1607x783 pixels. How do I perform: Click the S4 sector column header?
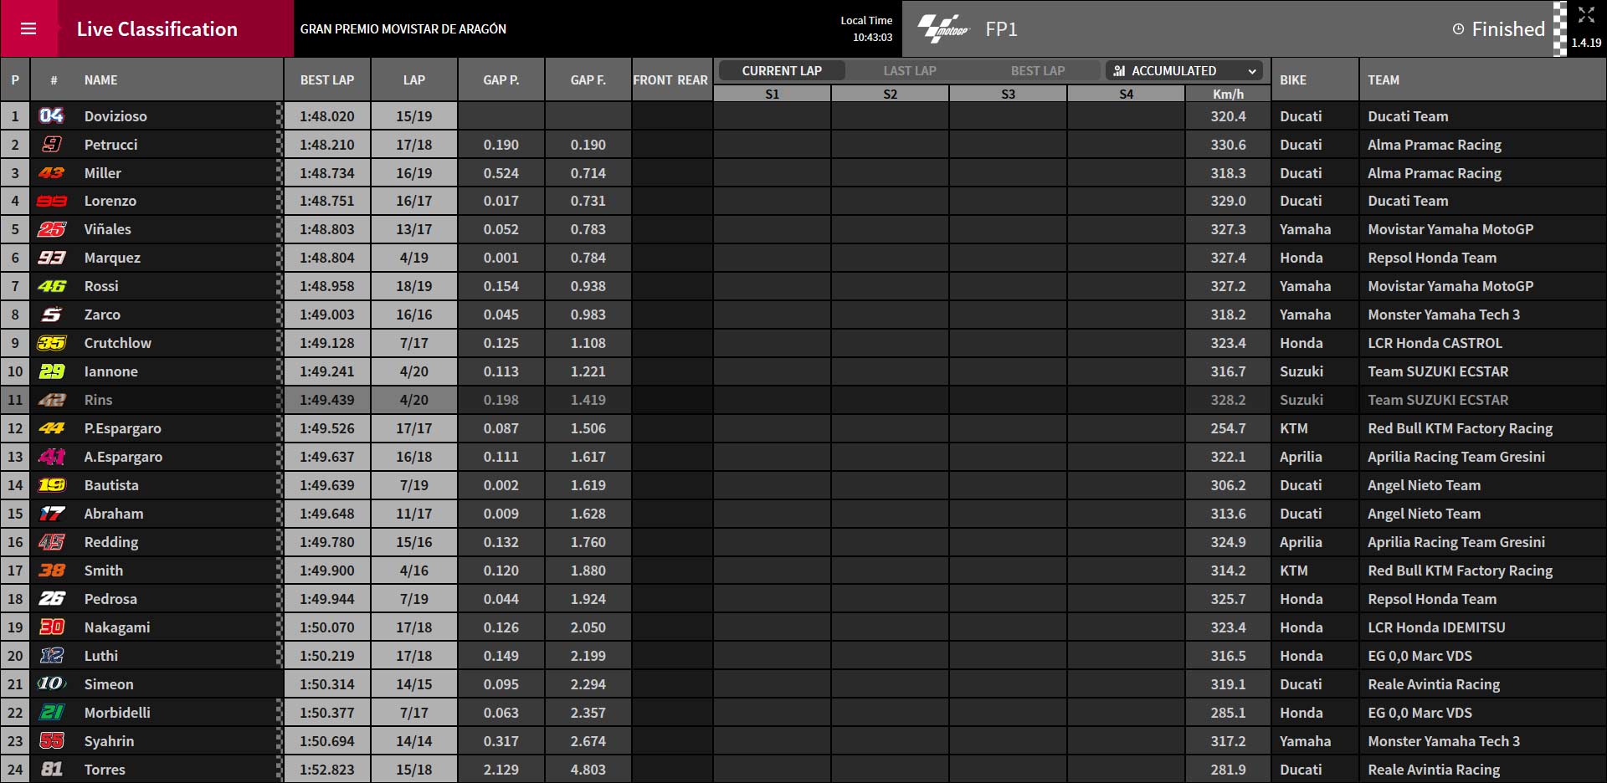point(1126,94)
